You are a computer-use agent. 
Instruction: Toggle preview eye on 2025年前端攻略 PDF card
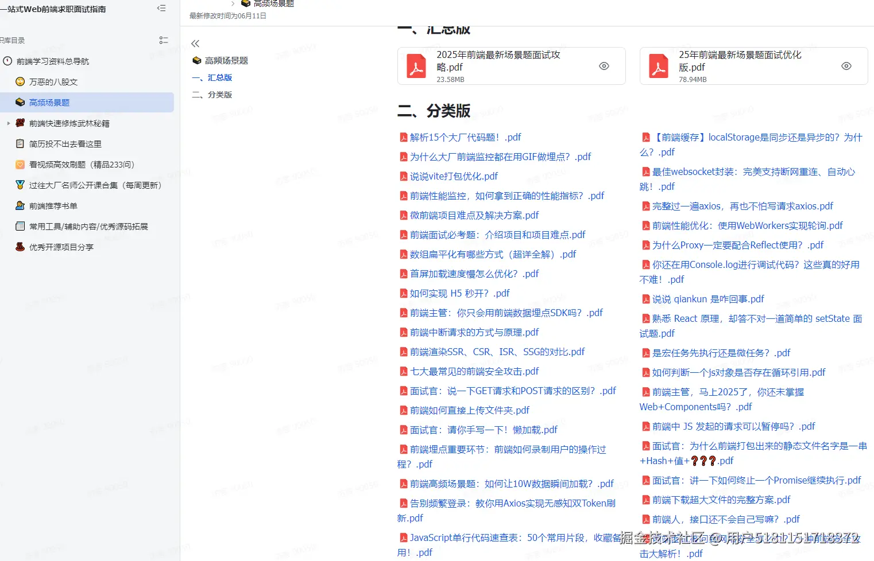tap(604, 65)
